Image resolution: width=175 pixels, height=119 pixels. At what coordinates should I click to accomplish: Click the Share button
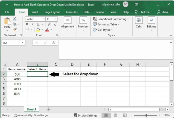[x=163, y=12]
